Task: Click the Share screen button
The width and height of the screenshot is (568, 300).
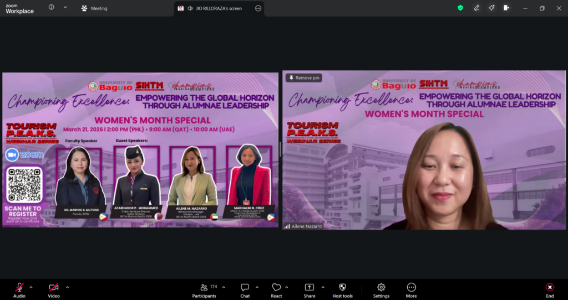Action: [310, 290]
